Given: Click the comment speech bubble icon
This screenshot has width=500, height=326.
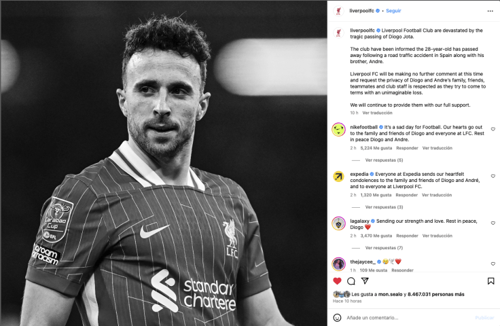Looking at the screenshot, I should tap(351, 280).
